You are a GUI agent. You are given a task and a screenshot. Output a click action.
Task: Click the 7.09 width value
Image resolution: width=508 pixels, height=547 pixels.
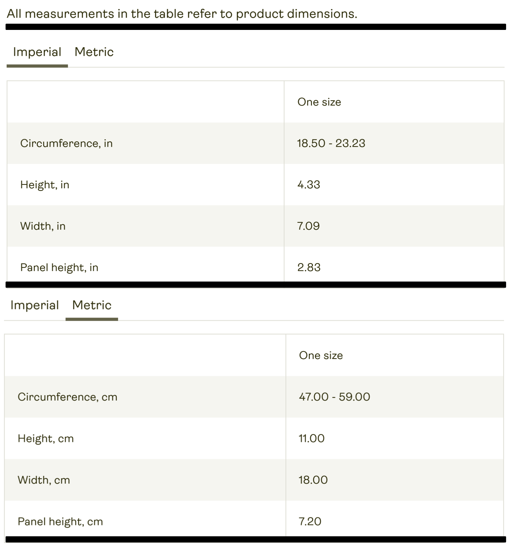click(x=308, y=226)
